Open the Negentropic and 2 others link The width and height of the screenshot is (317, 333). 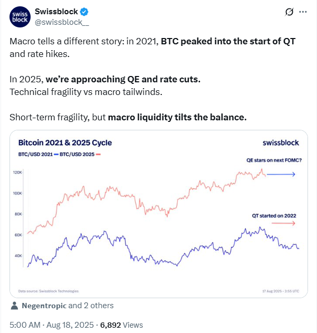(x=68, y=306)
